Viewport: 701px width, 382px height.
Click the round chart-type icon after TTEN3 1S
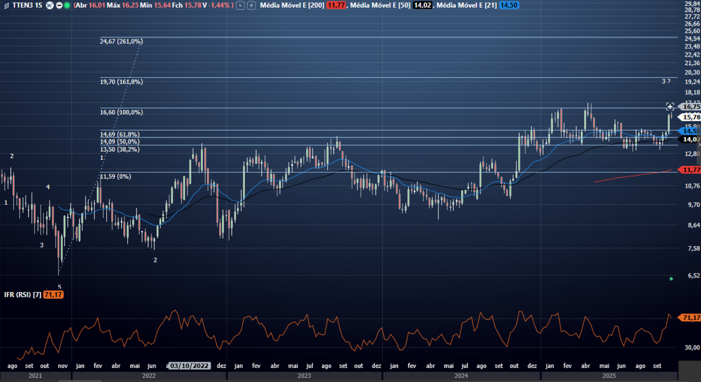50,5
